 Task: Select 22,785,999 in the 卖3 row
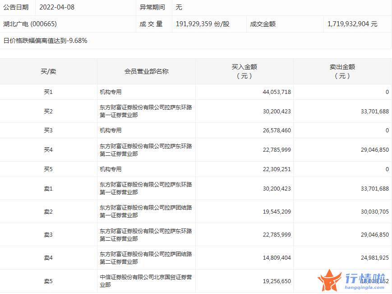pyautogui.click(x=277, y=235)
